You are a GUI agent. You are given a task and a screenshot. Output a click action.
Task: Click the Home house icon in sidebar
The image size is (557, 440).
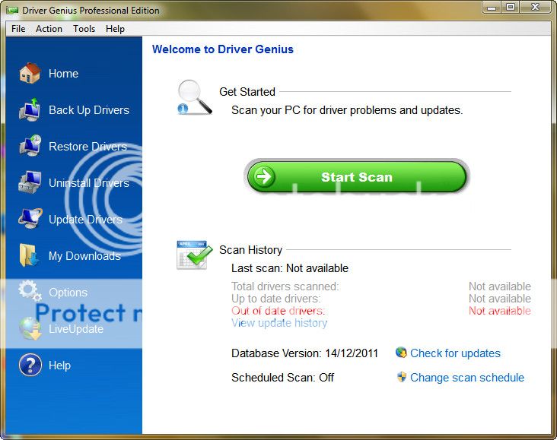tap(30, 73)
